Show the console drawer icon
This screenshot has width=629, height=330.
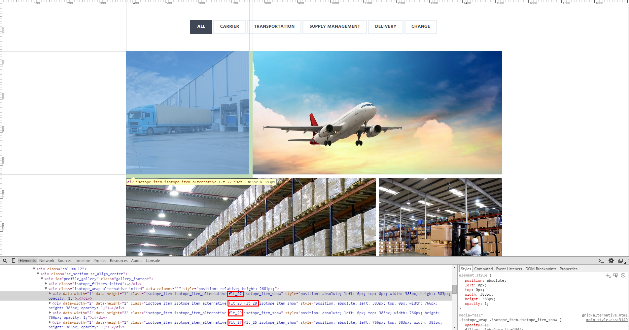(601, 261)
